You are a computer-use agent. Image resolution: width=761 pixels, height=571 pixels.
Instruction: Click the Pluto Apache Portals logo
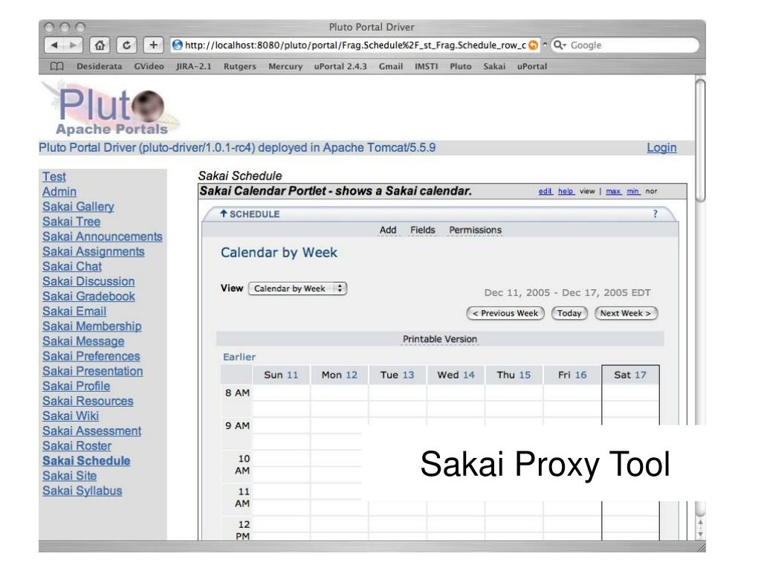[111, 110]
